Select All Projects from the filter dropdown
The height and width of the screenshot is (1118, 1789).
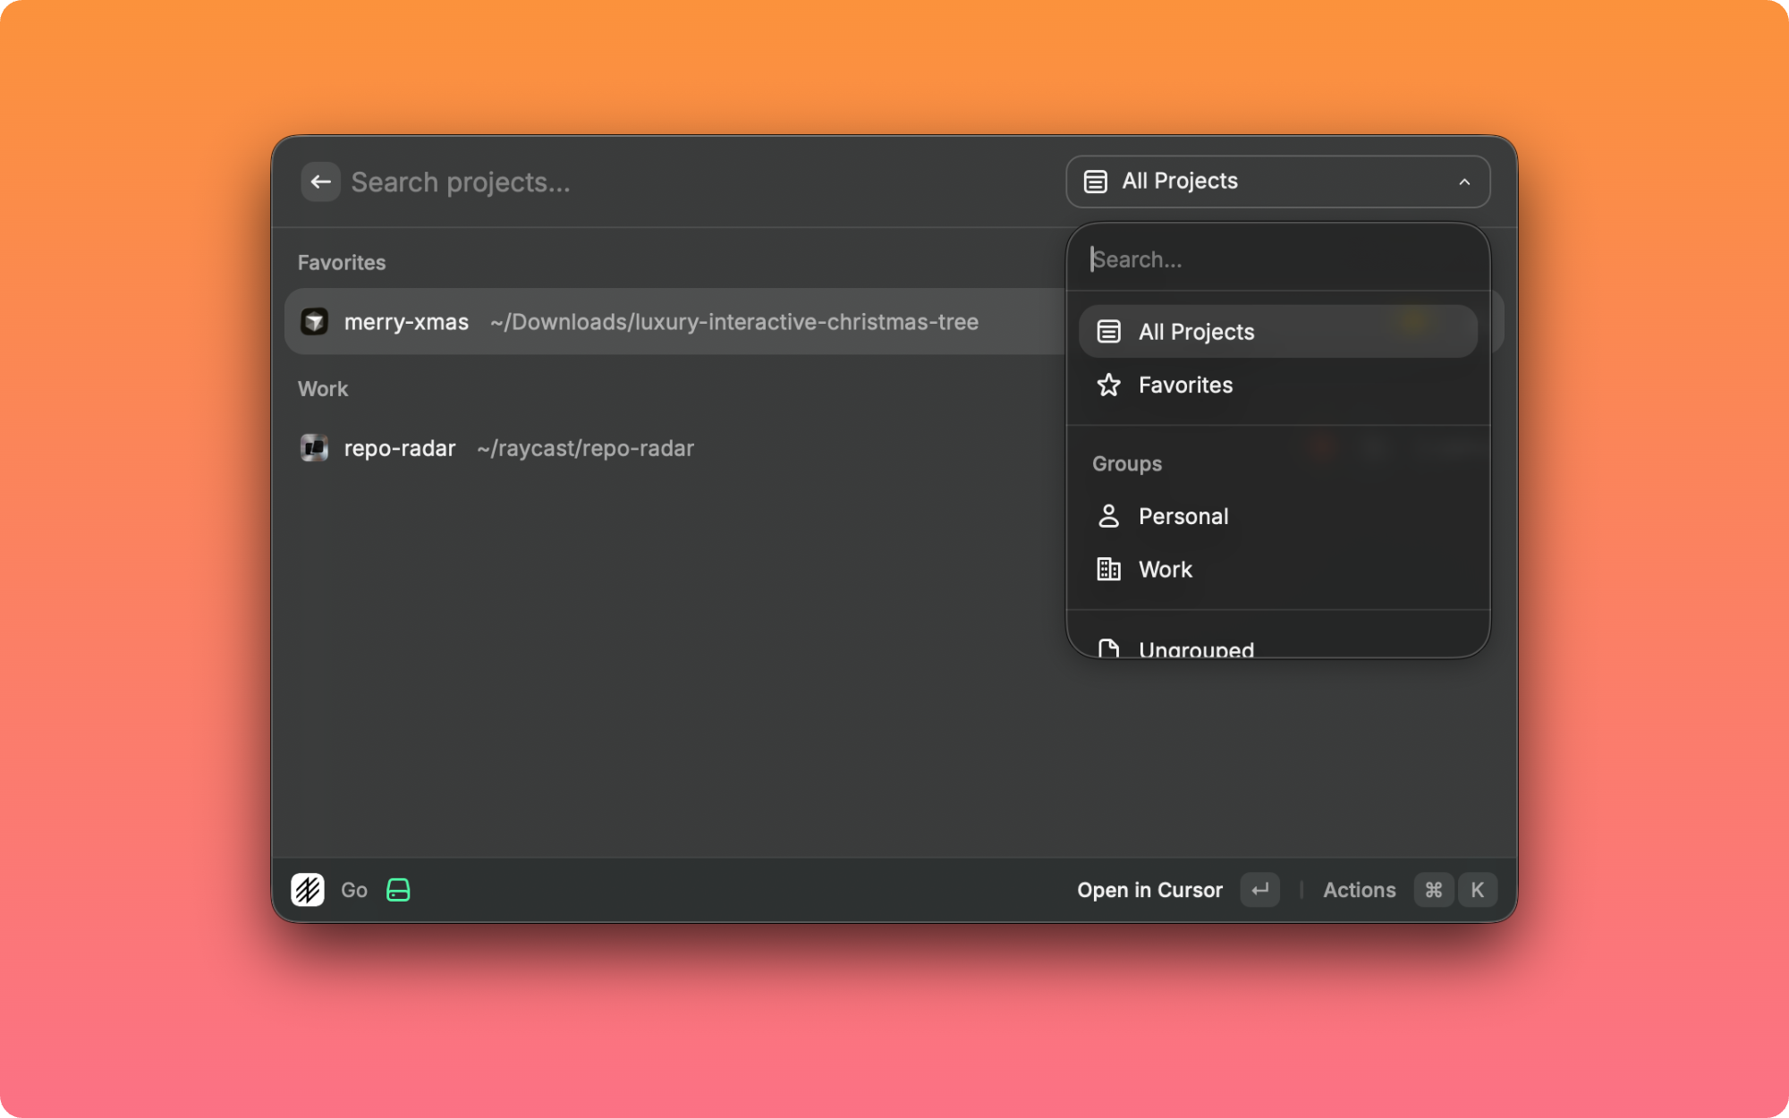[1196, 331]
